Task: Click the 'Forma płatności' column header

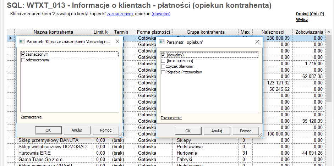Action: point(153,32)
